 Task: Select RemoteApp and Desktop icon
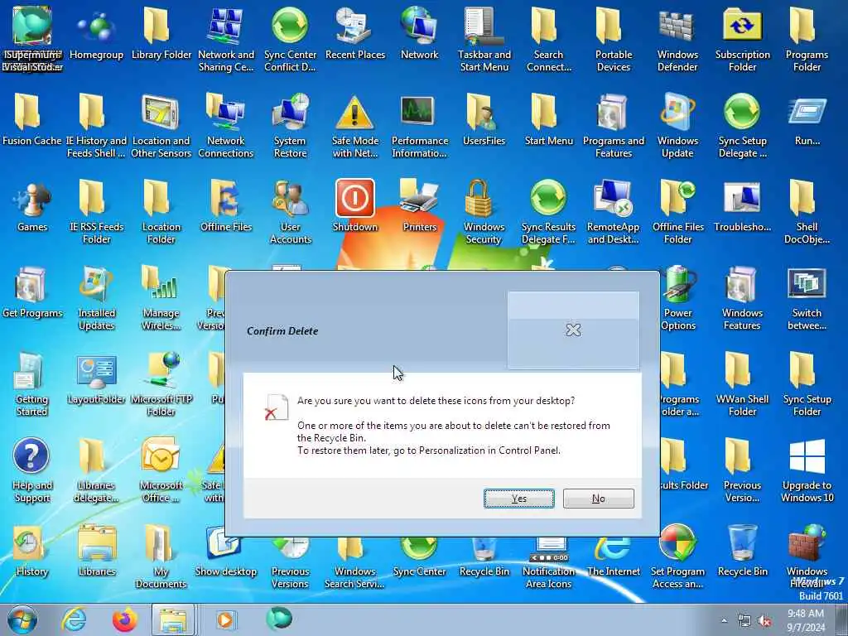(614, 213)
